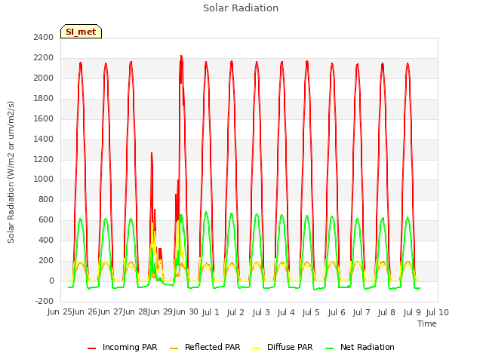Toggle the Reflected PAR legend entry
This screenshot has width=483, height=362.
pos(205,347)
